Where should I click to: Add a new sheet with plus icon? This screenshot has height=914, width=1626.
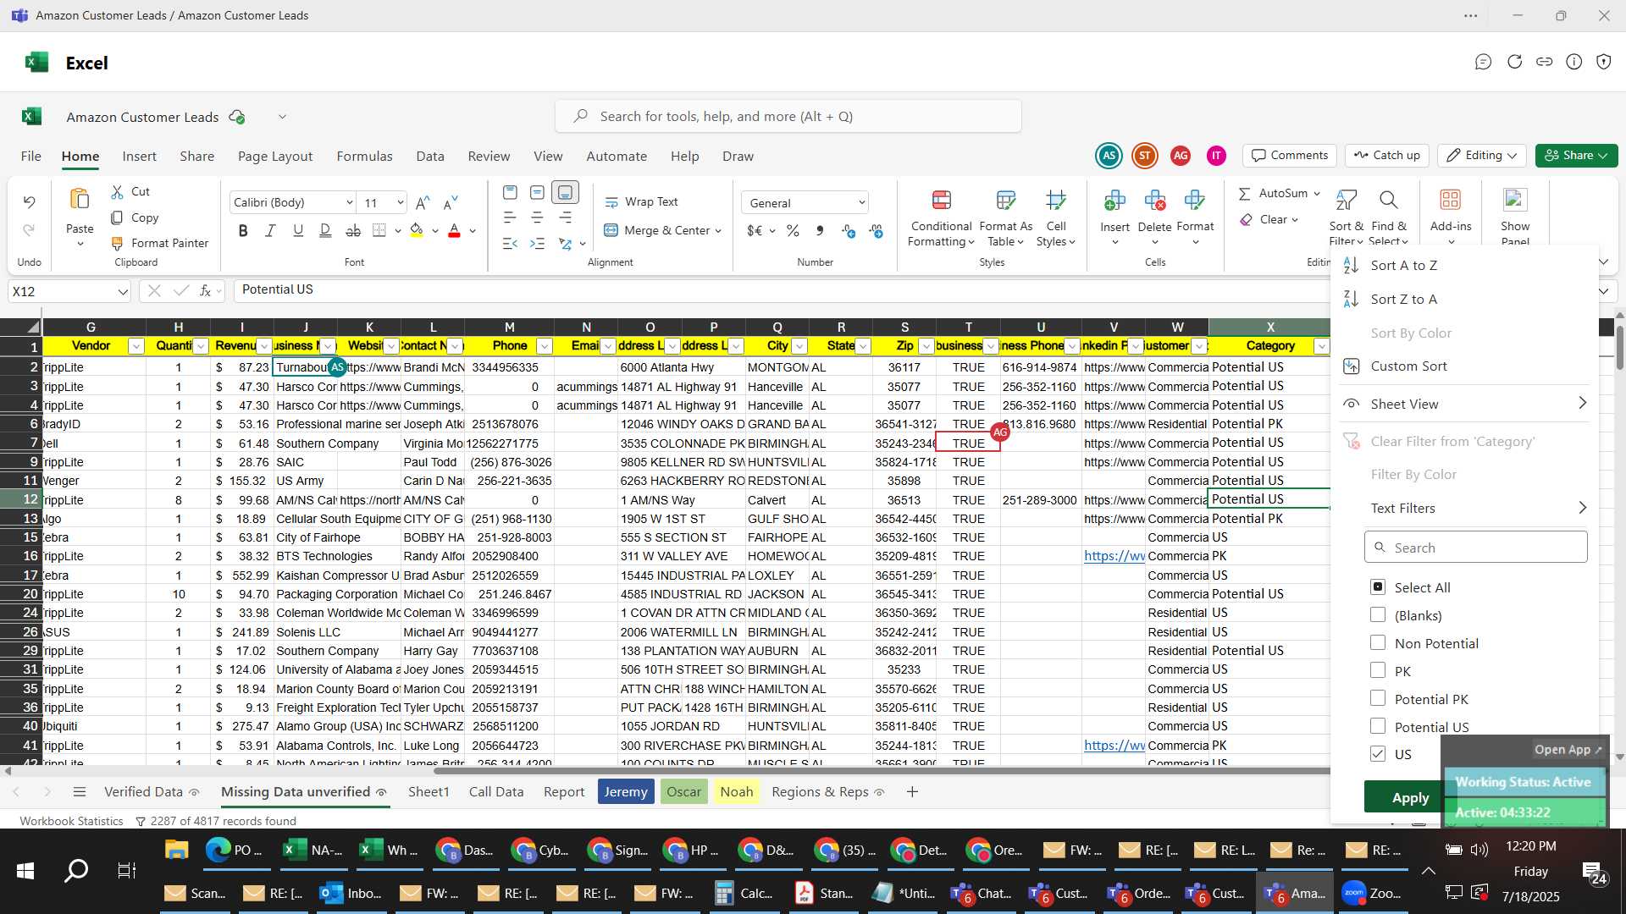[912, 792]
